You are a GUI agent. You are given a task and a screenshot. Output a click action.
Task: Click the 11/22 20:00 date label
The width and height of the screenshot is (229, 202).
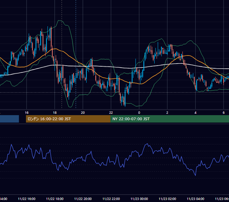[83, 199]
